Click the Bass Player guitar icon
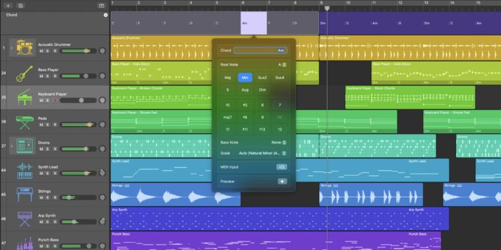 point(24,73)
